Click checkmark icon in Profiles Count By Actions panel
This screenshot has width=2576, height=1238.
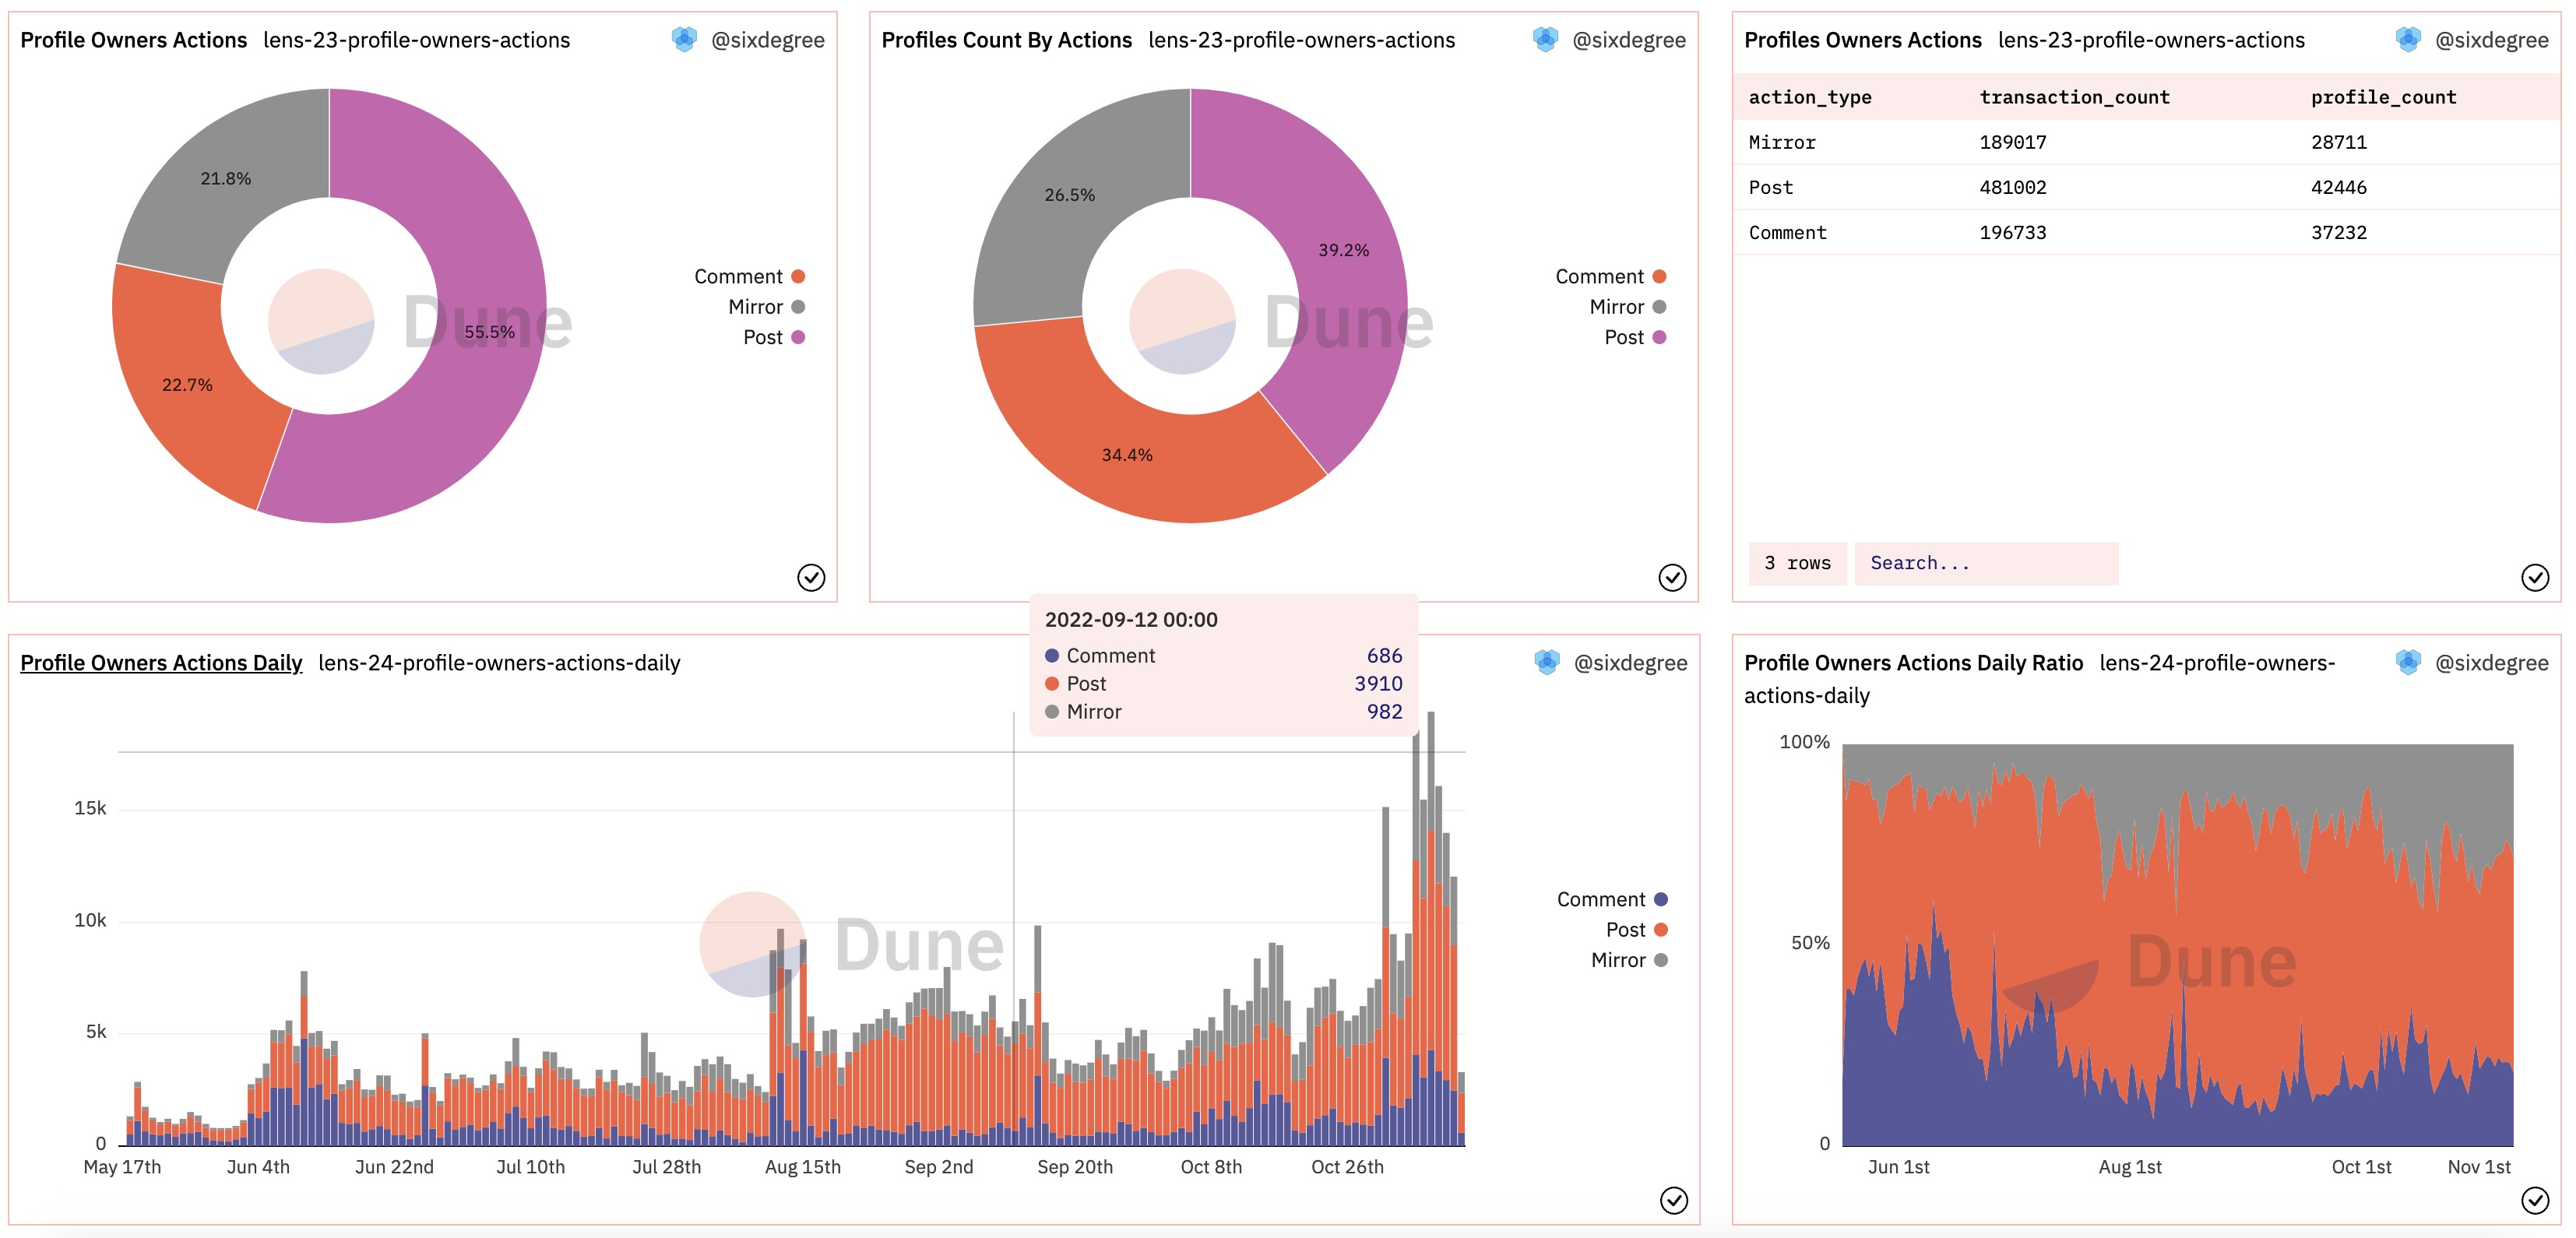click(x=1672, y=577)
